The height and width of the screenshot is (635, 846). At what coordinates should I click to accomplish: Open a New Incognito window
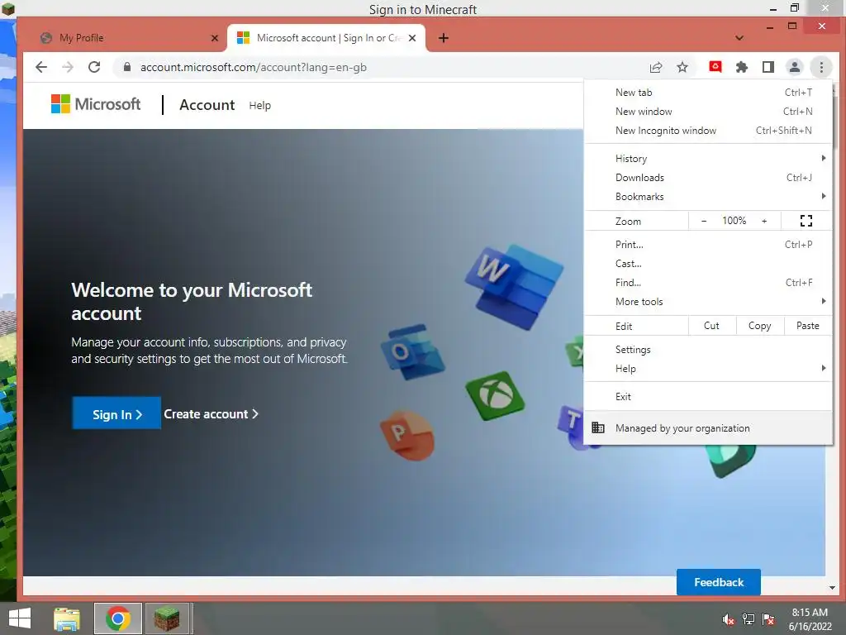coord(708,130)
